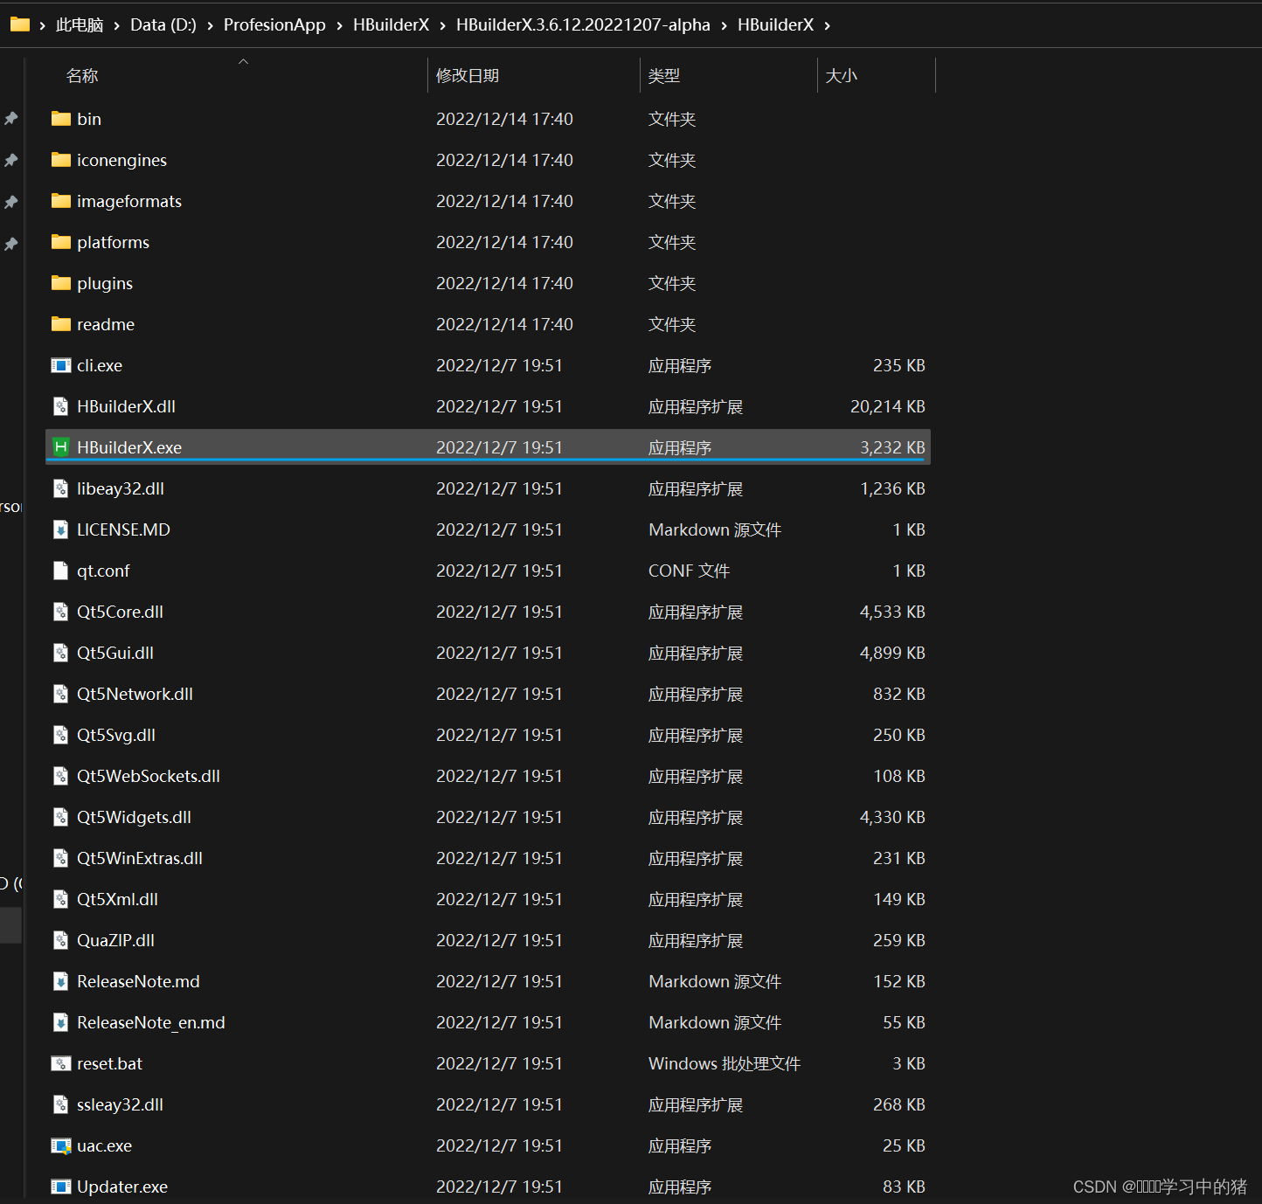Click the platforms folder icon

[x=61, y=242]
